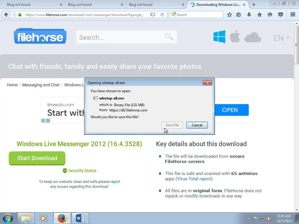This screenshot has width=299, height=224.
Task: Click the AdChoices triangle icon
Action: (x=48, y=120)
